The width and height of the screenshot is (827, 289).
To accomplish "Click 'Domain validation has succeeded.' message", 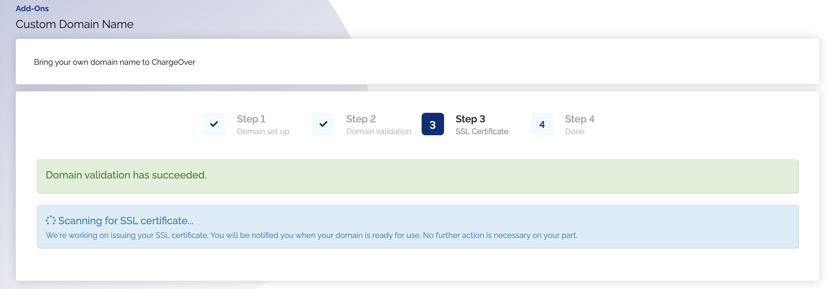I will 126,175.
